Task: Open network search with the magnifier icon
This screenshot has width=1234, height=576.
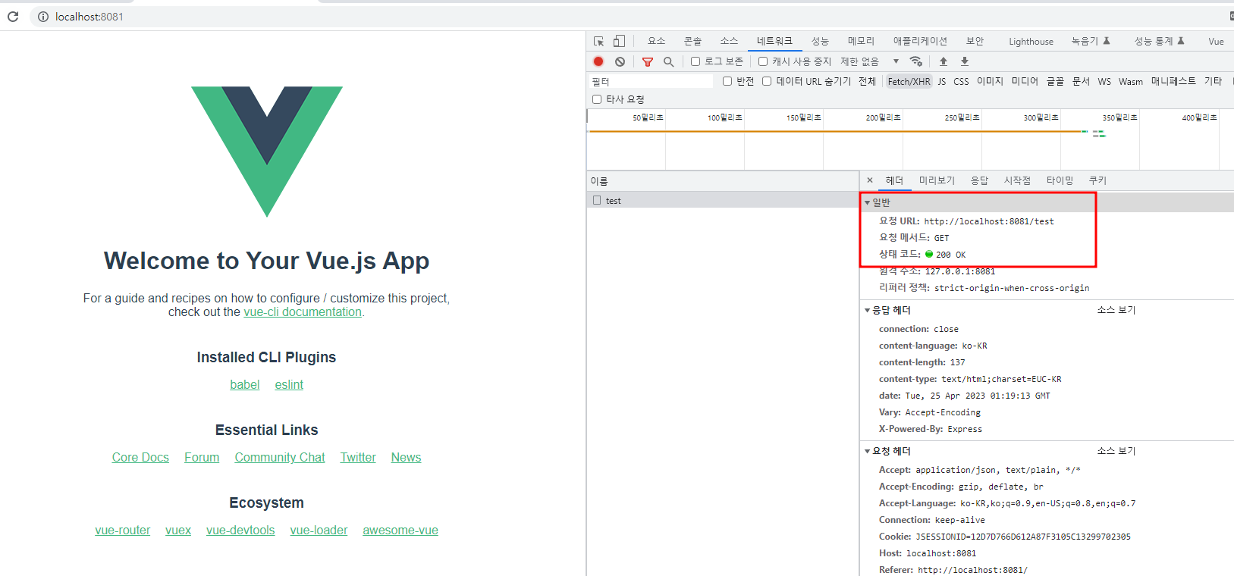Action: pyautogui.click(x=668, y=61)
